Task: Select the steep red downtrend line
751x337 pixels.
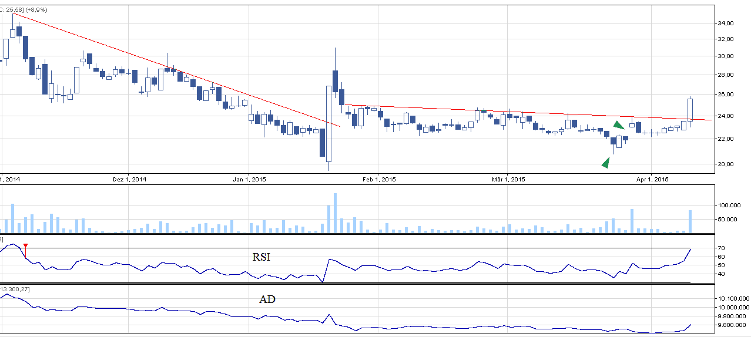Action: coord(176,69)
